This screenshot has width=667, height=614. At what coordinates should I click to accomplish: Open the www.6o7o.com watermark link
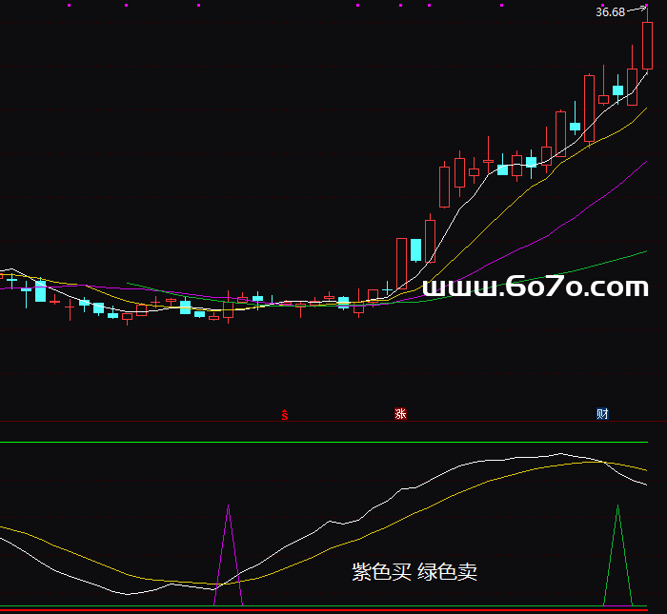(536, 287)
